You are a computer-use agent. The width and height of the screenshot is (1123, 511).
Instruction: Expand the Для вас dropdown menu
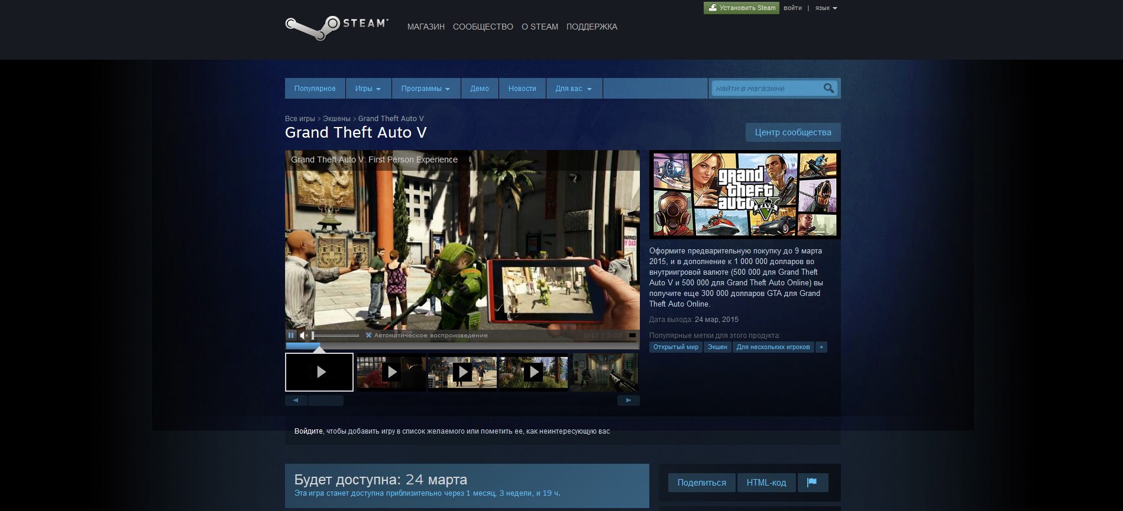click(574, 89)
